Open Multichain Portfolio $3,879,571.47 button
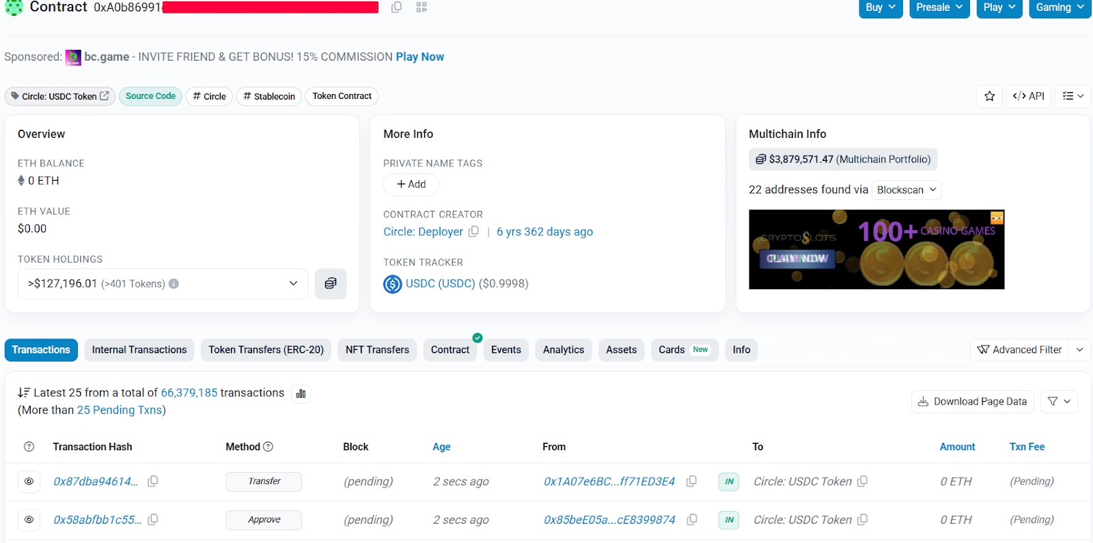 tap(843, 160)
